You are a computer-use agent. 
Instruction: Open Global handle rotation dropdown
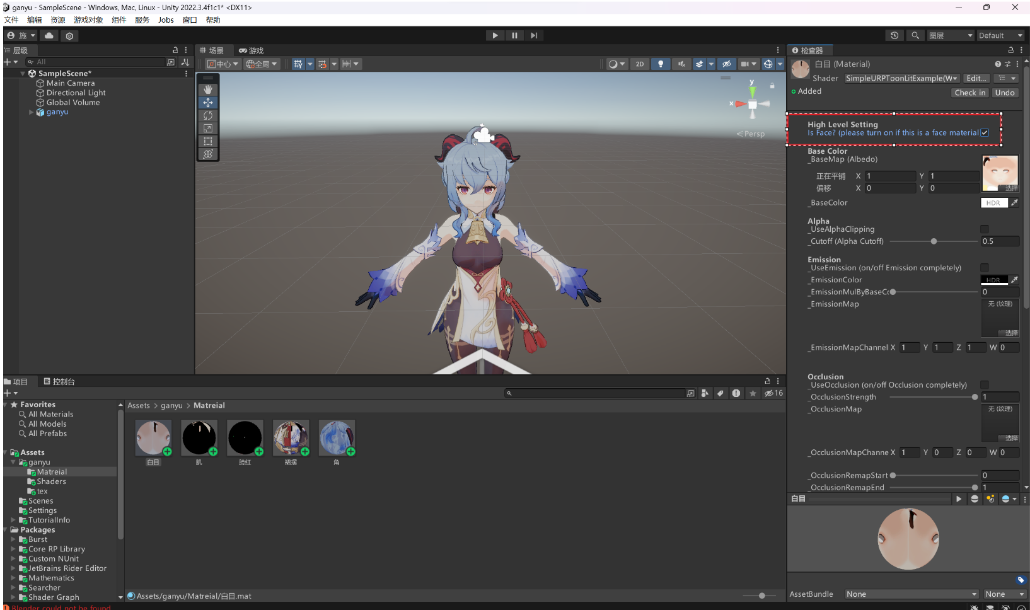(262, 64)
